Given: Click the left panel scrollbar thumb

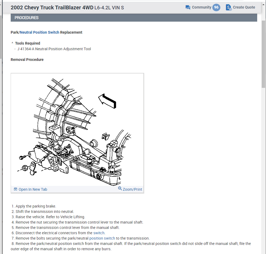Looking at the screenshot, I should pyautogui.click(x=1, y=37).
